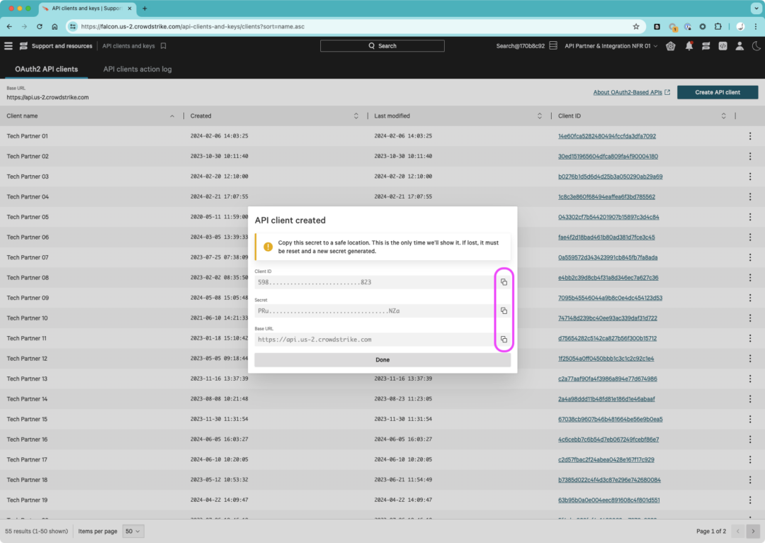Open row actions for Tech Partner 10
Viewport: 765px width, 543px height.
click(750, 318)
